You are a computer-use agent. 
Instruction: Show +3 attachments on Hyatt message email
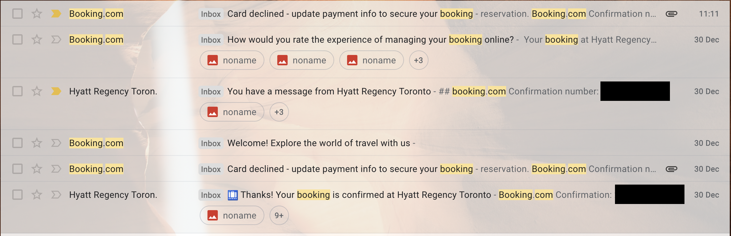click(x=279, y=112)
